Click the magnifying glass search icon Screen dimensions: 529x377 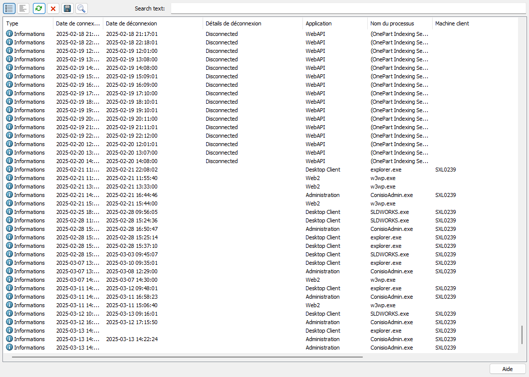tap(81, 8)
